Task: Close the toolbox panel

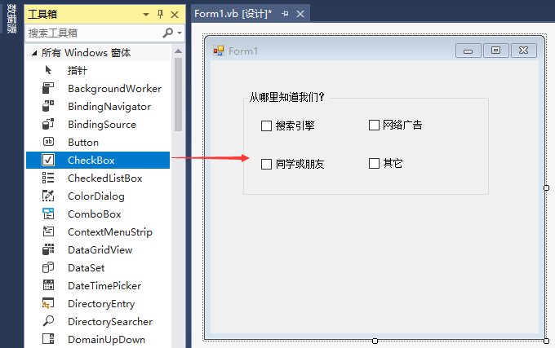Action: coord(175,15)
